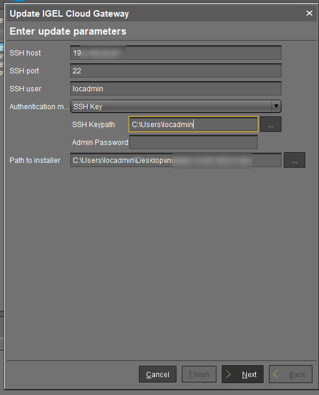The height and width of the screenshot is (395, 319).
Task: Select the SSH user text field
Action: point(176,88)
